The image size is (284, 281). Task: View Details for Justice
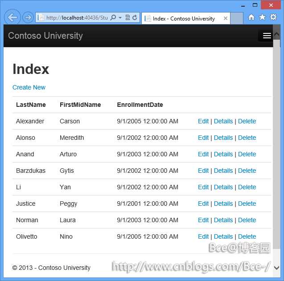pyautogui.click(x=223, y=204)
